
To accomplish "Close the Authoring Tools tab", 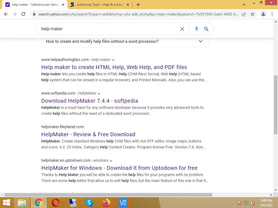I will coord(128,5).
